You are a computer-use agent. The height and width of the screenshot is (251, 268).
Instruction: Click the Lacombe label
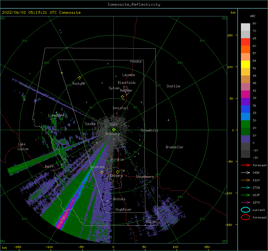click(129, 75)
